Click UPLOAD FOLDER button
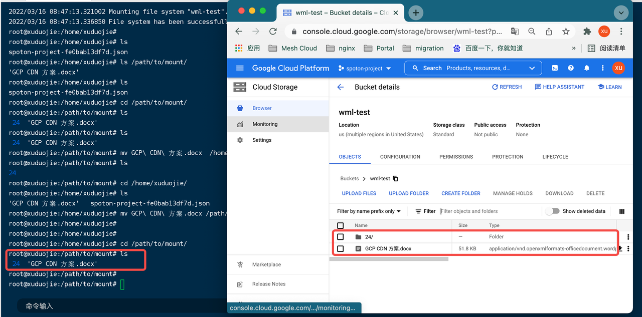642x317 pixels. tap(409, 193)
